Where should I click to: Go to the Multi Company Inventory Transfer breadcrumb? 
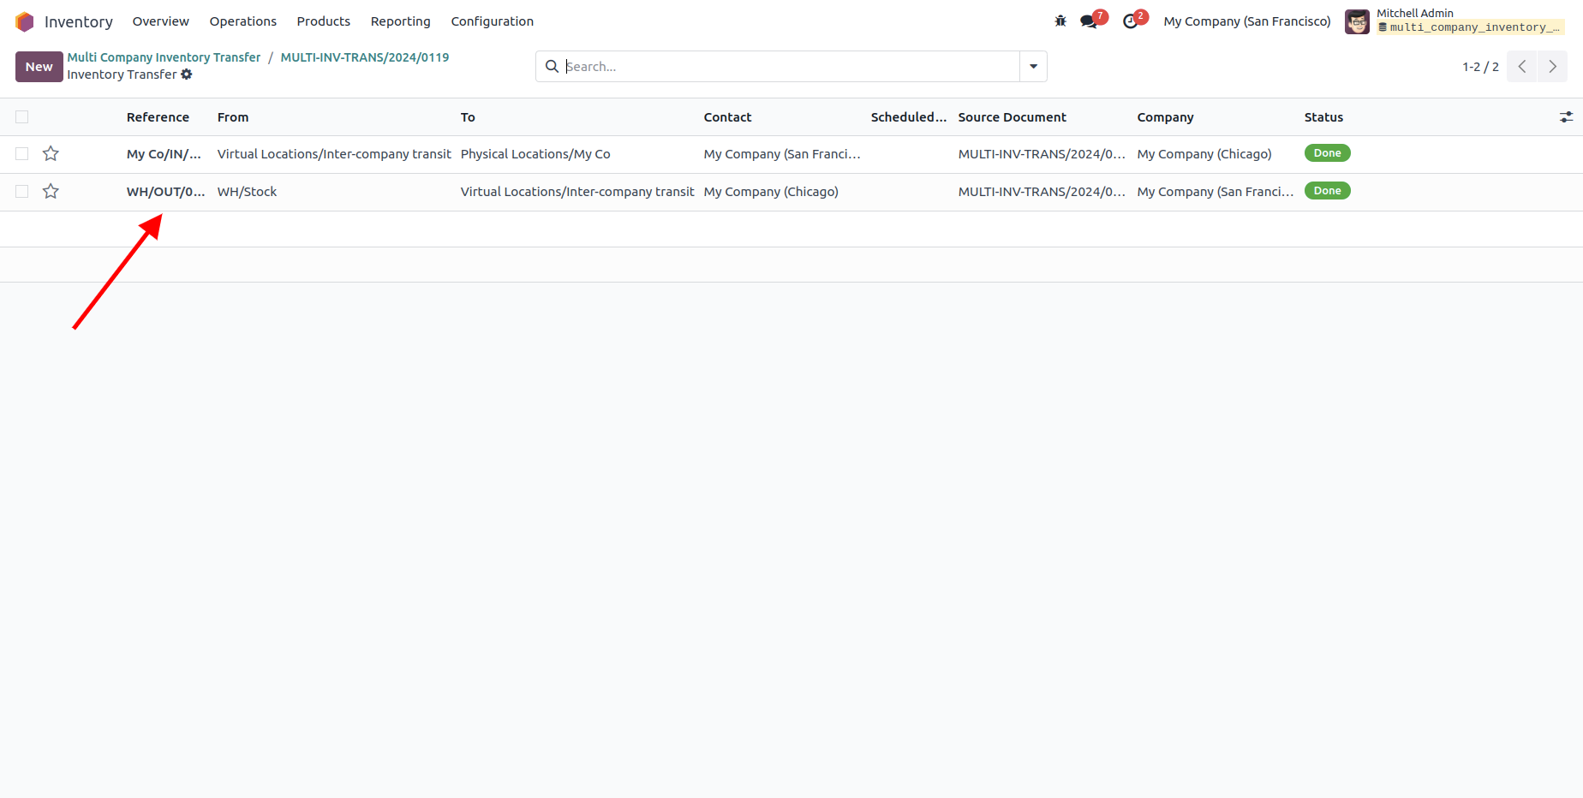click(164, 57)
